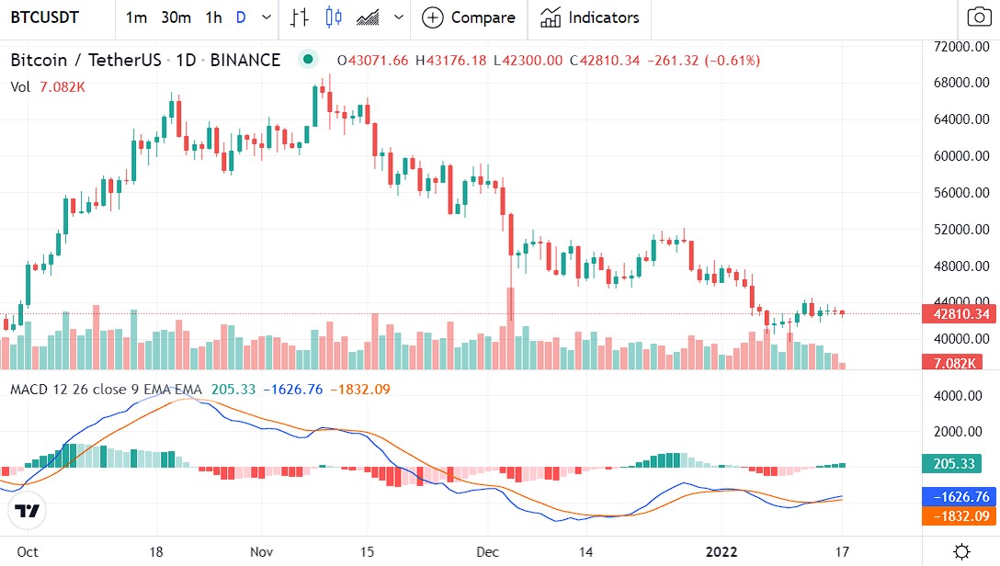Screen dimensions: 1000x566
Task: Click the 42810.34 current price label
Action: tap(961, 314)
